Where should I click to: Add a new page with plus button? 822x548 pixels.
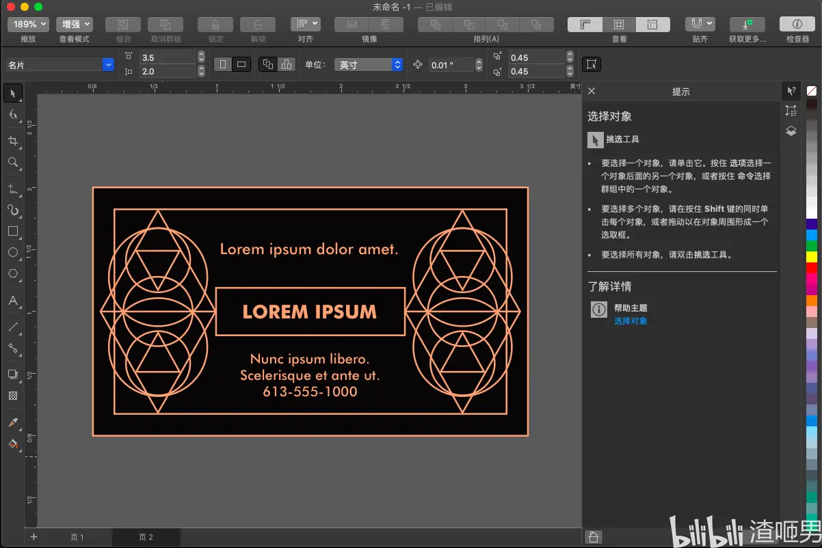(34, 537)
